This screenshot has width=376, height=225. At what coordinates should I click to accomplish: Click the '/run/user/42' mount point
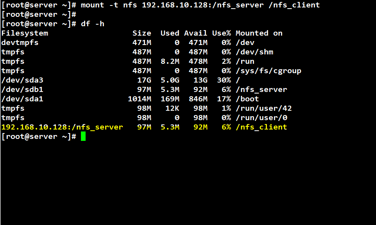[264, 108]
